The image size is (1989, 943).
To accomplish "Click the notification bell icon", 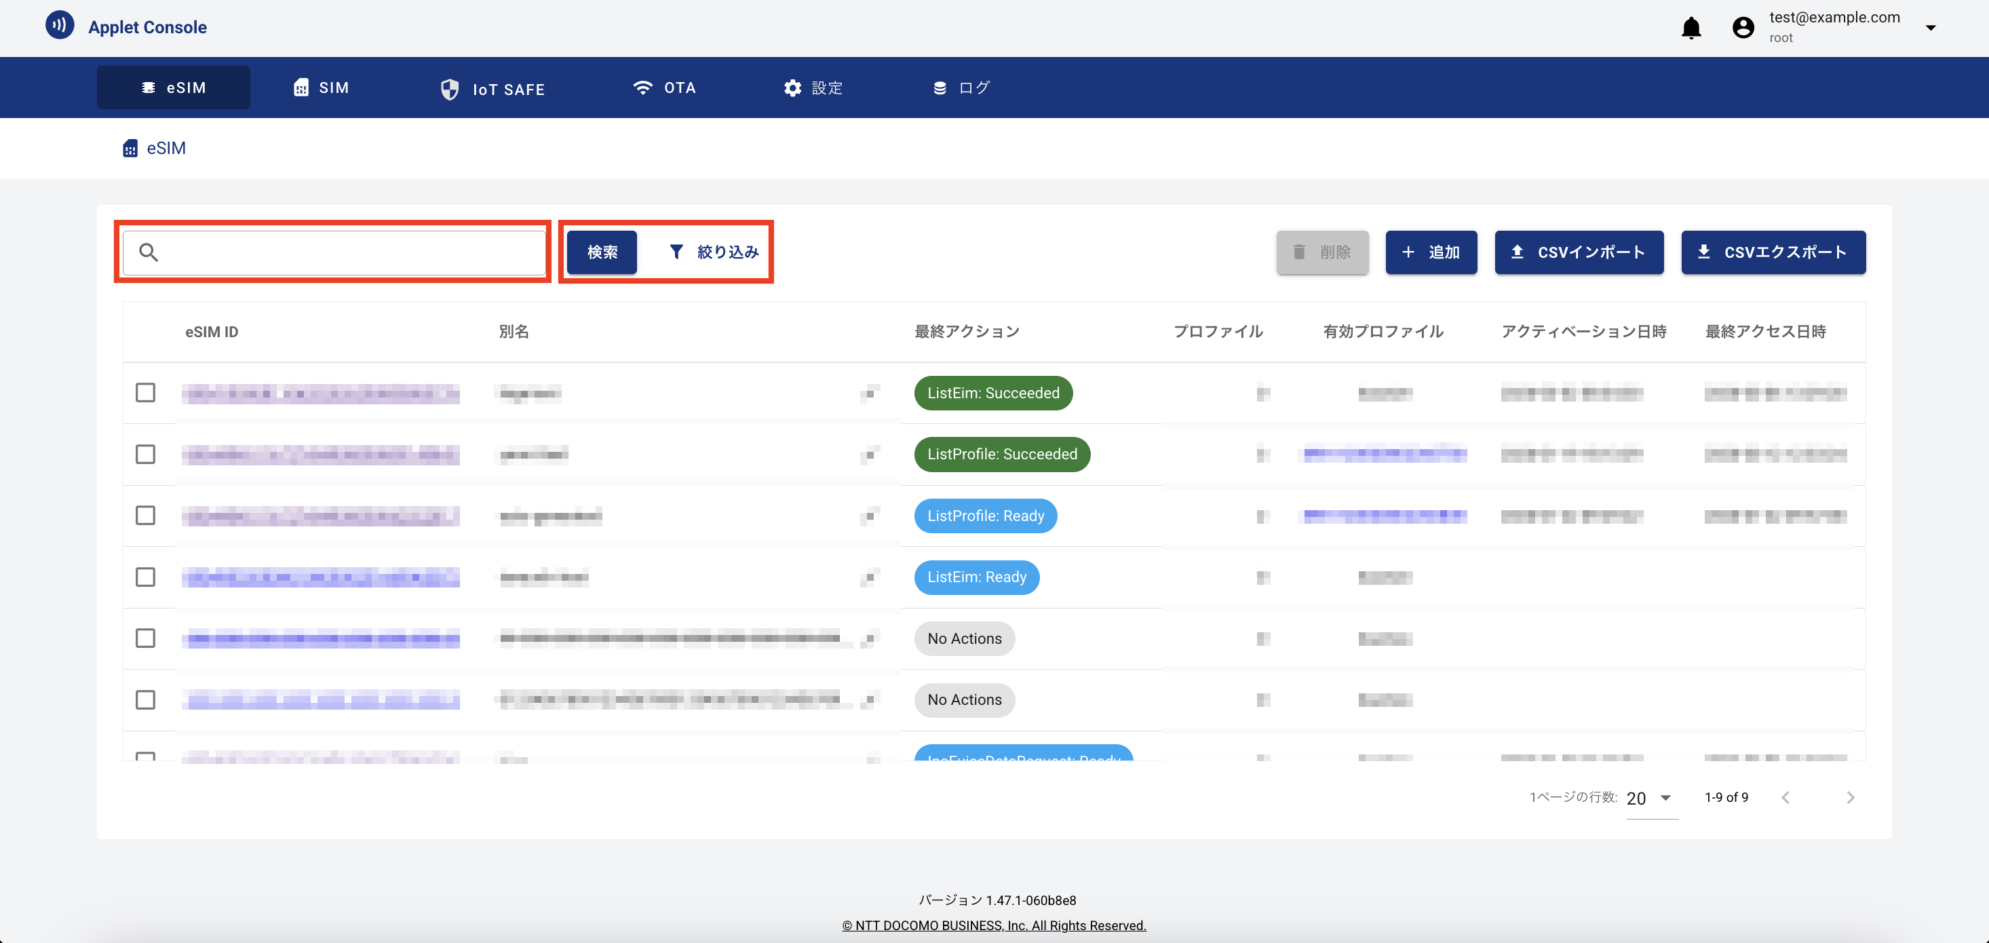I will tap(1691, 28).
